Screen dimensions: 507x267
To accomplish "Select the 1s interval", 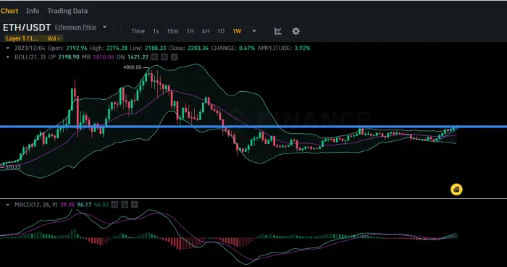I will [156, 31].
